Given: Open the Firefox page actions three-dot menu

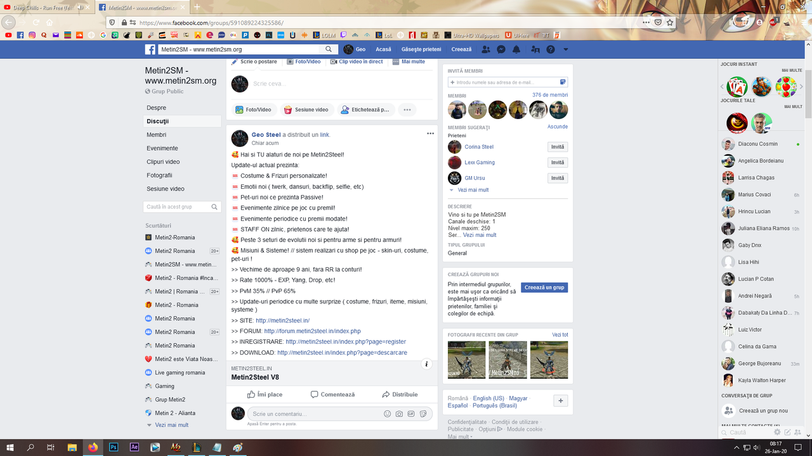Looking at the screenshot, I should [646, 22].
